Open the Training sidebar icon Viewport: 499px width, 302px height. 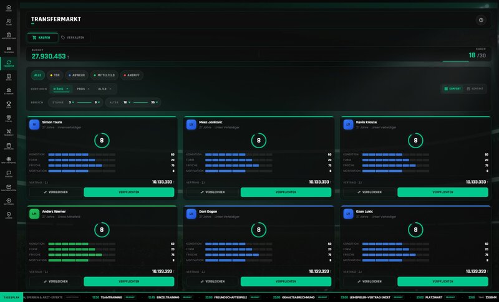point(9,50)
